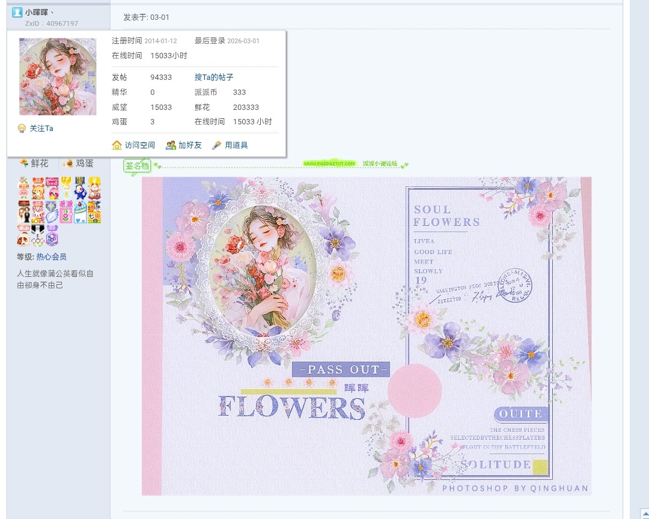Click the puppy dog medal icon
Image resolution: width=649 pixels, height=519 pixels.
click(23, 237)
